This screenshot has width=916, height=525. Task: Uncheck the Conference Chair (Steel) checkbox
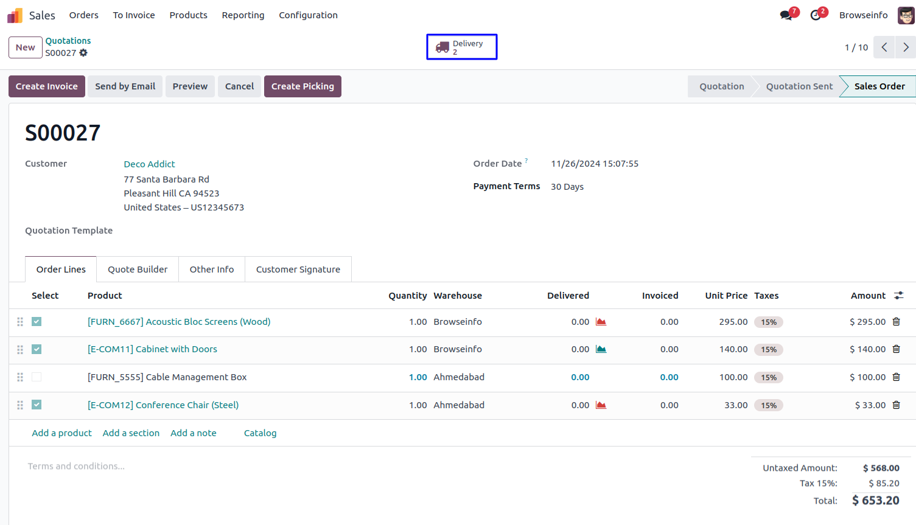coord(37,405)
